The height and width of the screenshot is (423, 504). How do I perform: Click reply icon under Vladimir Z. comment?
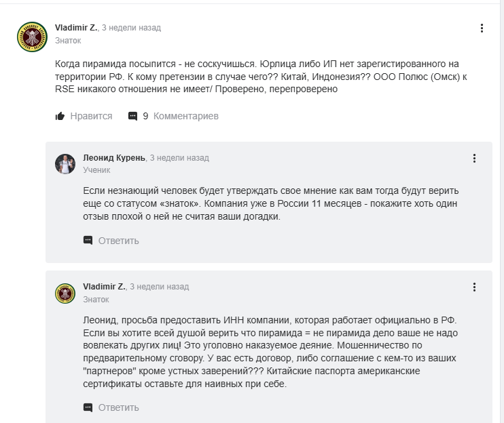[88, 407]
